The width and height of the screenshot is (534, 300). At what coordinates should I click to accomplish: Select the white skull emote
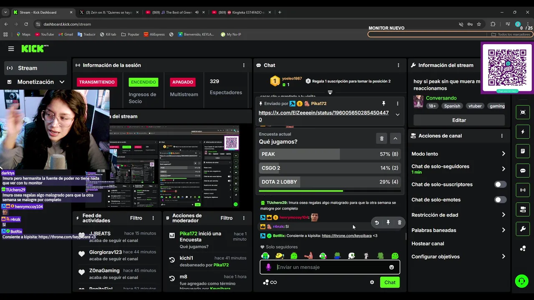(352, 256)
